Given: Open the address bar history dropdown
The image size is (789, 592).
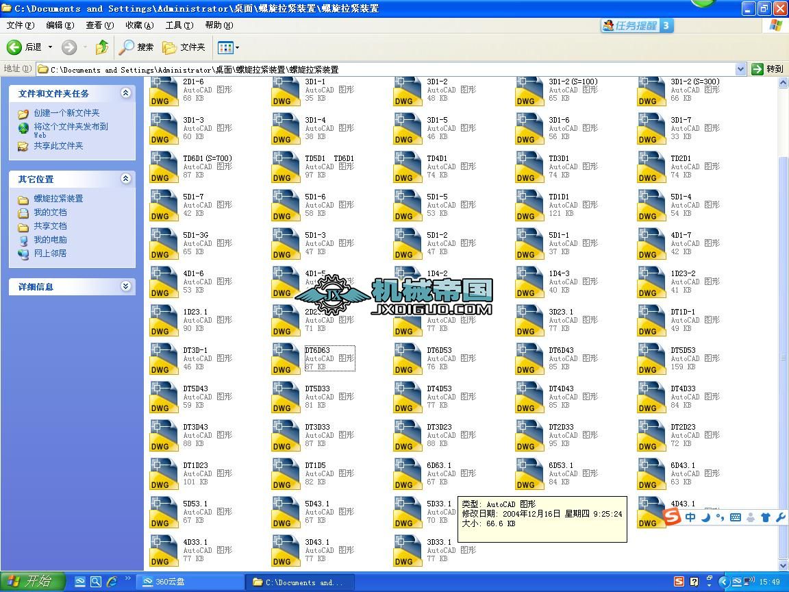Looking at the screenshot, I should [x=740, y=69].
